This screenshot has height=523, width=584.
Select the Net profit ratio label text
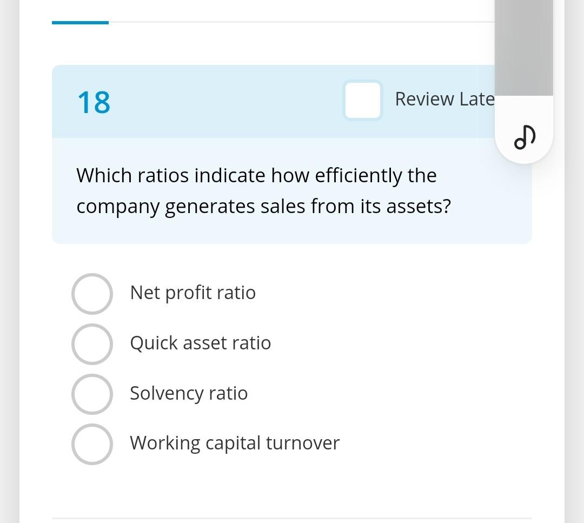[x=193, y=292]
